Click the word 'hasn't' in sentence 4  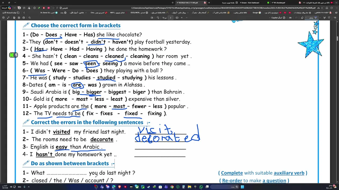tap(44, 154)
